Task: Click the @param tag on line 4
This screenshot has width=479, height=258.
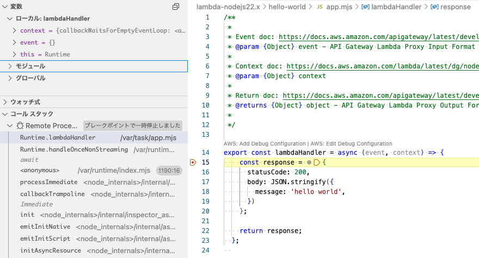Action: [247, 47]
